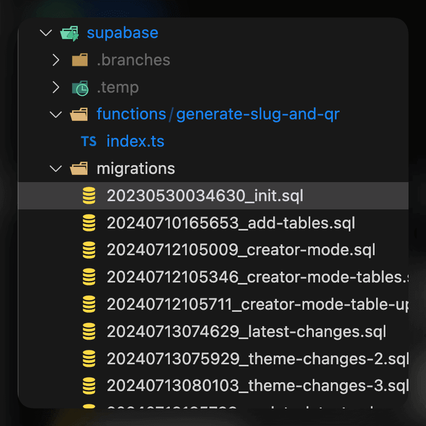The width and height of the screenshot is (426, 426).
Task: Open 20240712105009_creator-mode.sql file
Action: [x=241, y=250]
